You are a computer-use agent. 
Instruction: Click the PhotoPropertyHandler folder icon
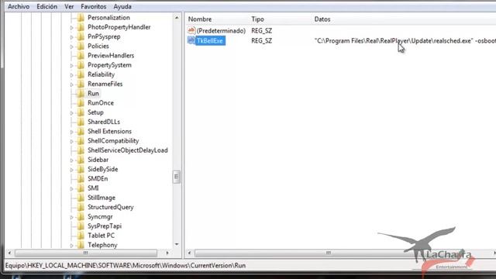tap(81, 27)
